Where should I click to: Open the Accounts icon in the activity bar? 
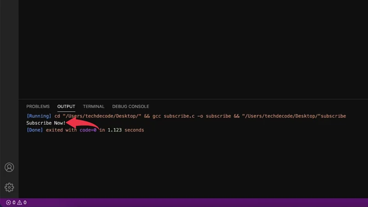(9, 167)
